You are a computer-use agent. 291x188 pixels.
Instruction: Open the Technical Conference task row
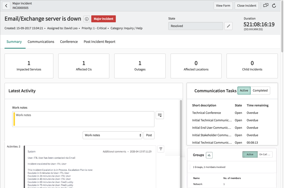tap(230, 113)
